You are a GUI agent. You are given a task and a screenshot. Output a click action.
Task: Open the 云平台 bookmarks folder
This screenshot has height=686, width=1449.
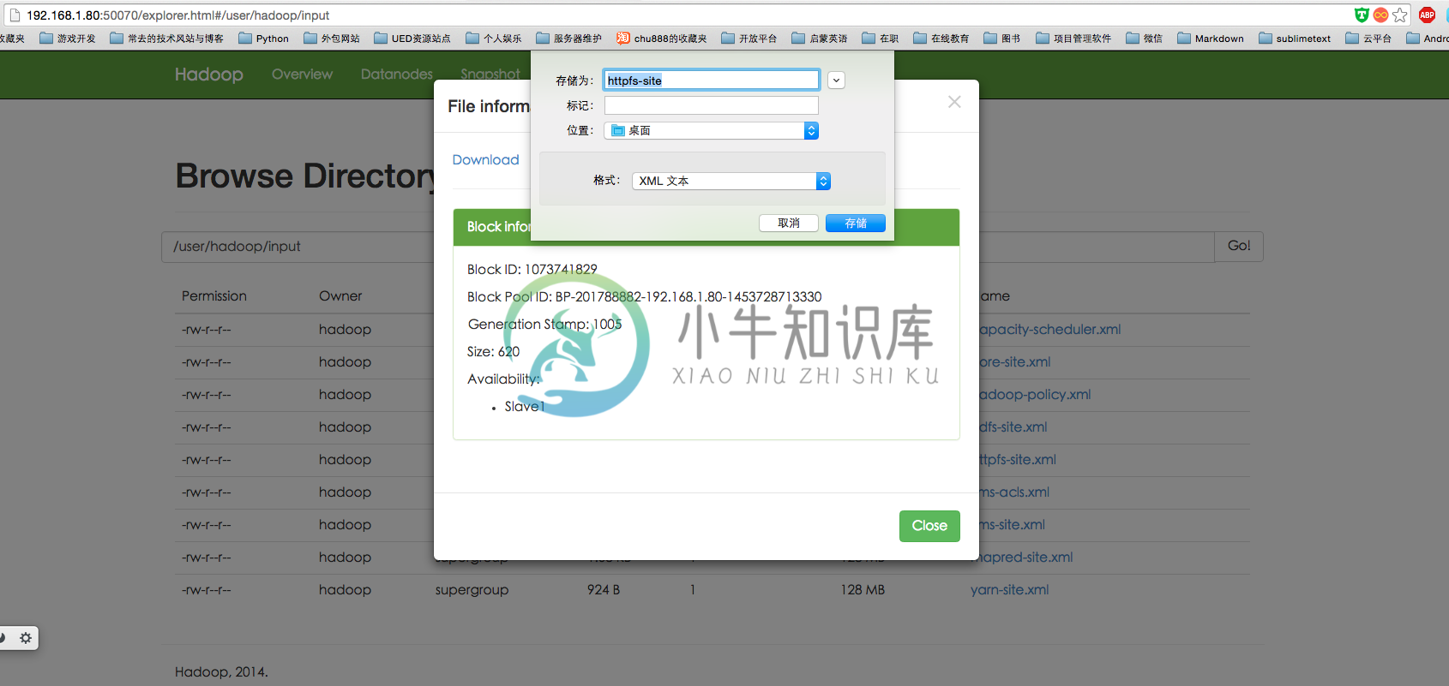1368,39
